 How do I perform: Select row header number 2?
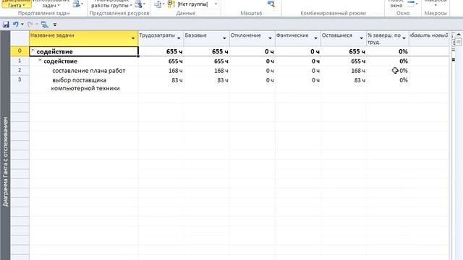click(x=20, y=70)
